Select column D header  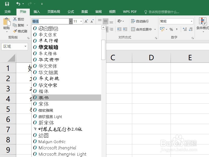(x=151, y=58)
